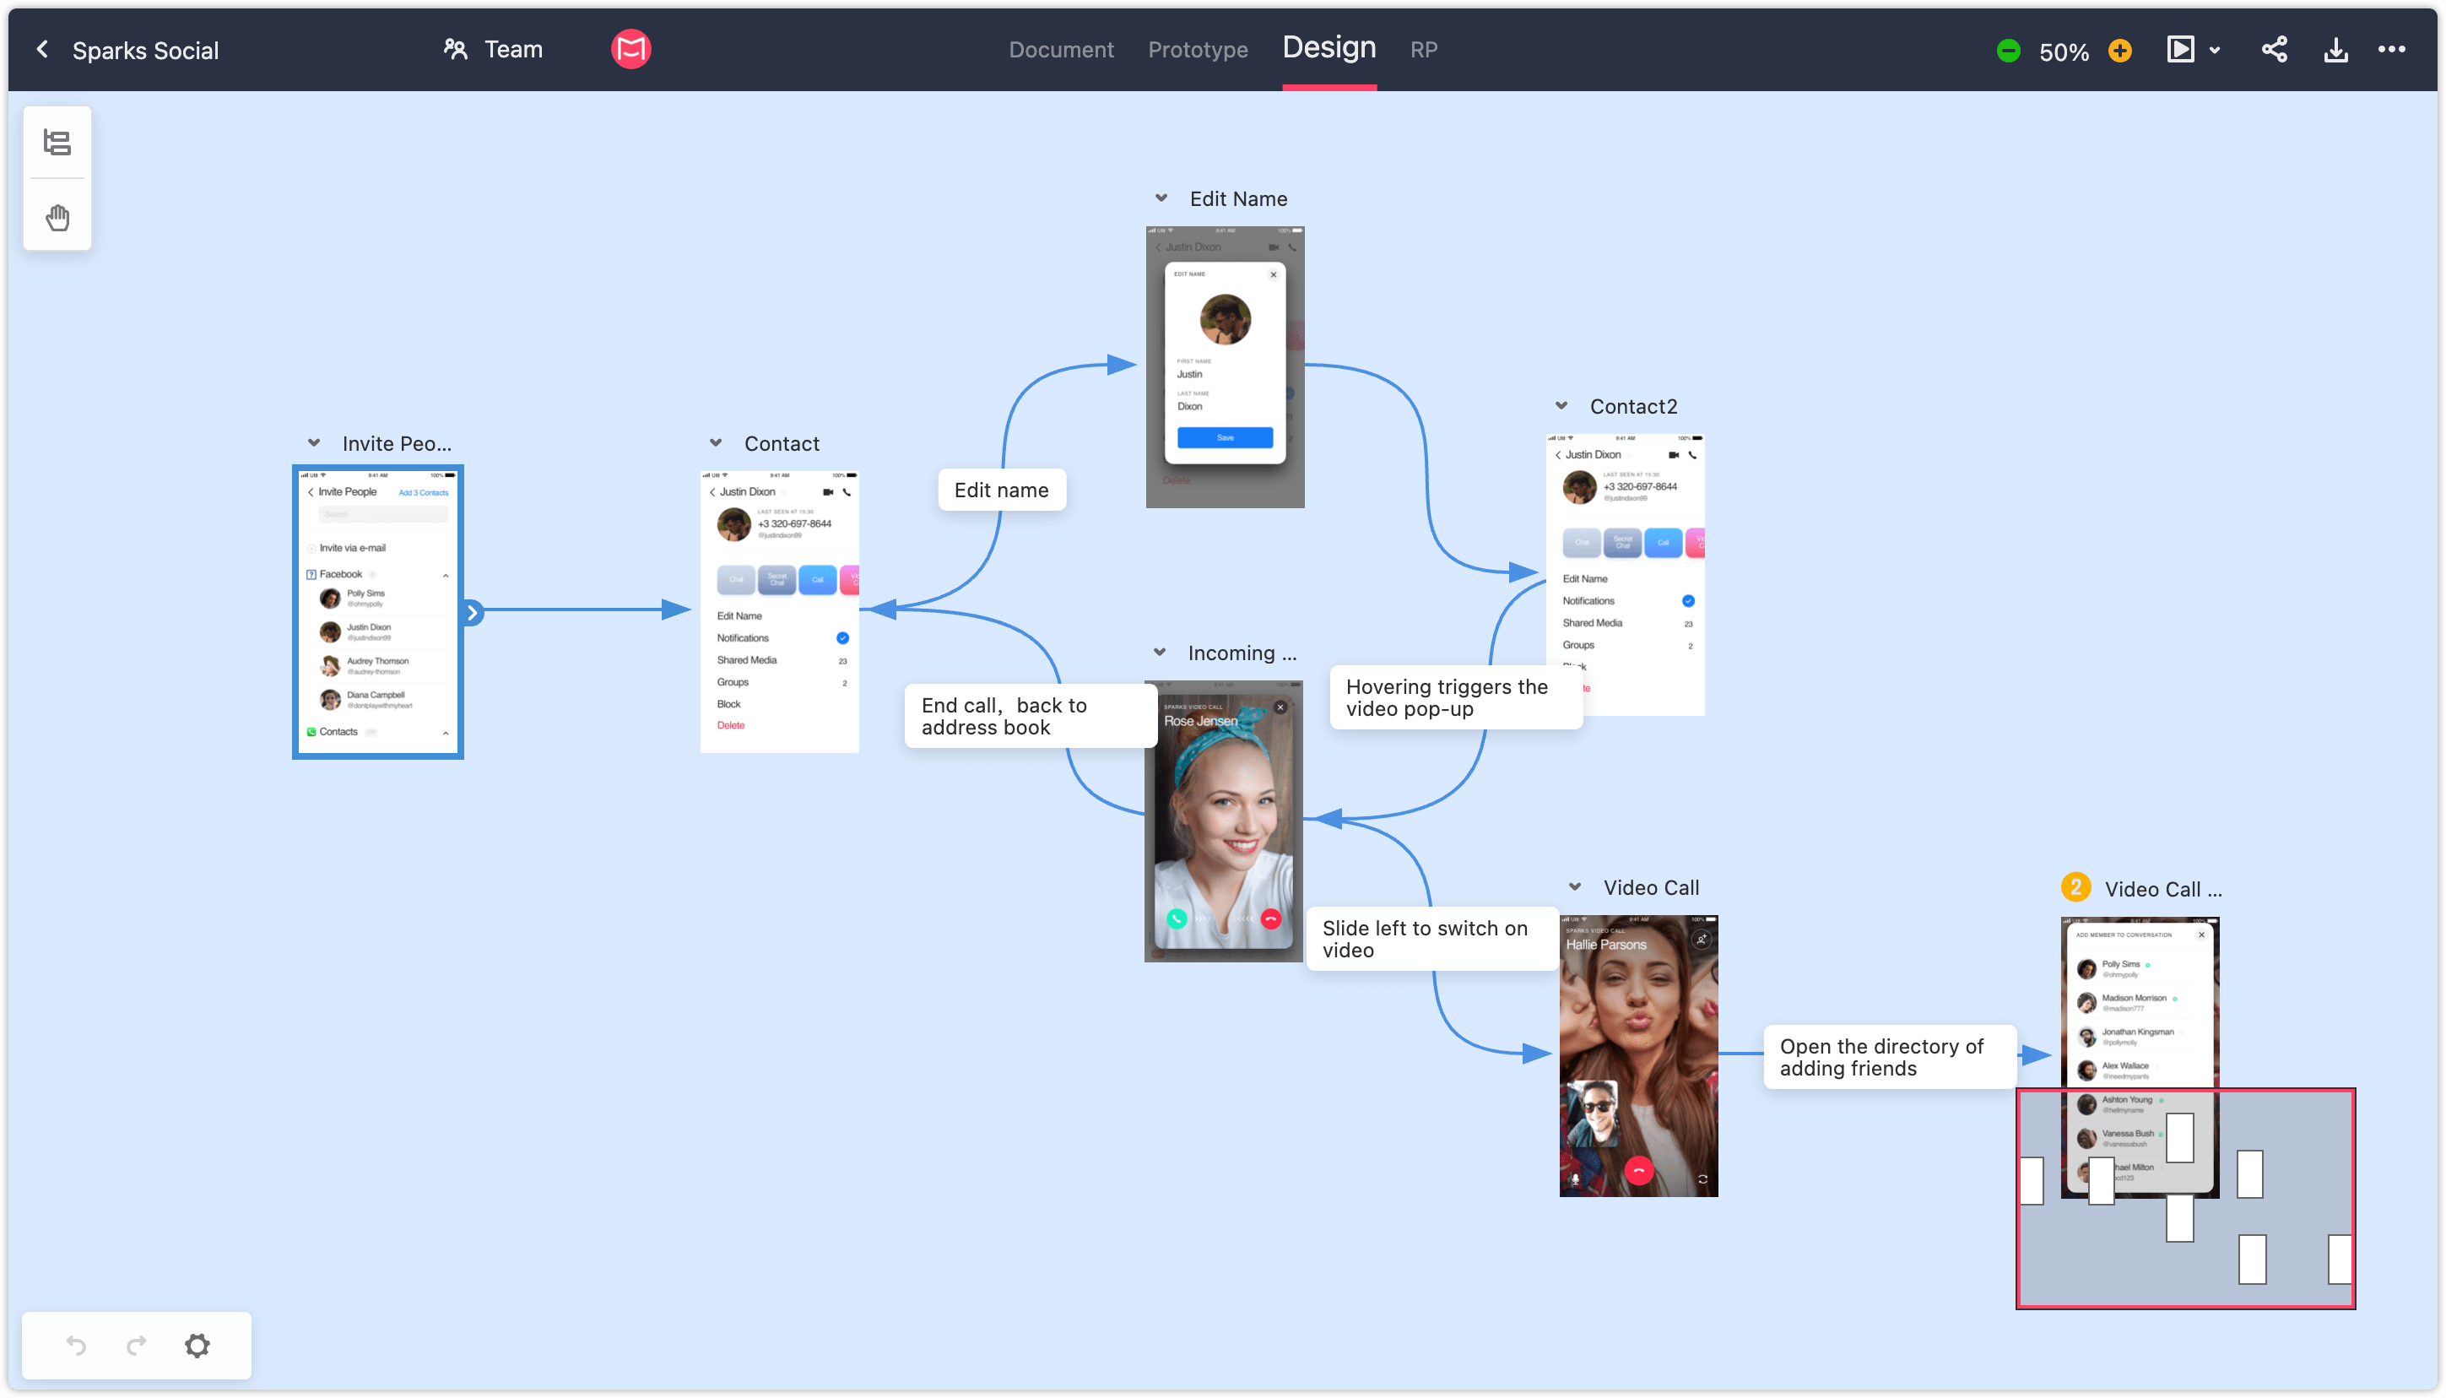Viewport: 2446px width, 1398px height.
Task: Click the Sparks Social project title
Action: tap(146, 51)
